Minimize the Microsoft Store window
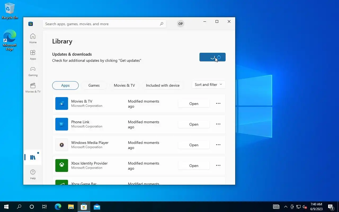Viewport: 339px width, 212px height. [x=205, y=21]
